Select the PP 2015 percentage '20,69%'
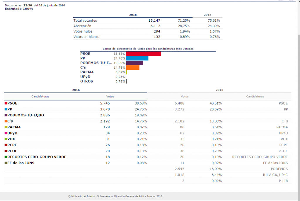Image resolution: width=300 pixels, height=201 pixels. (216, 109)
